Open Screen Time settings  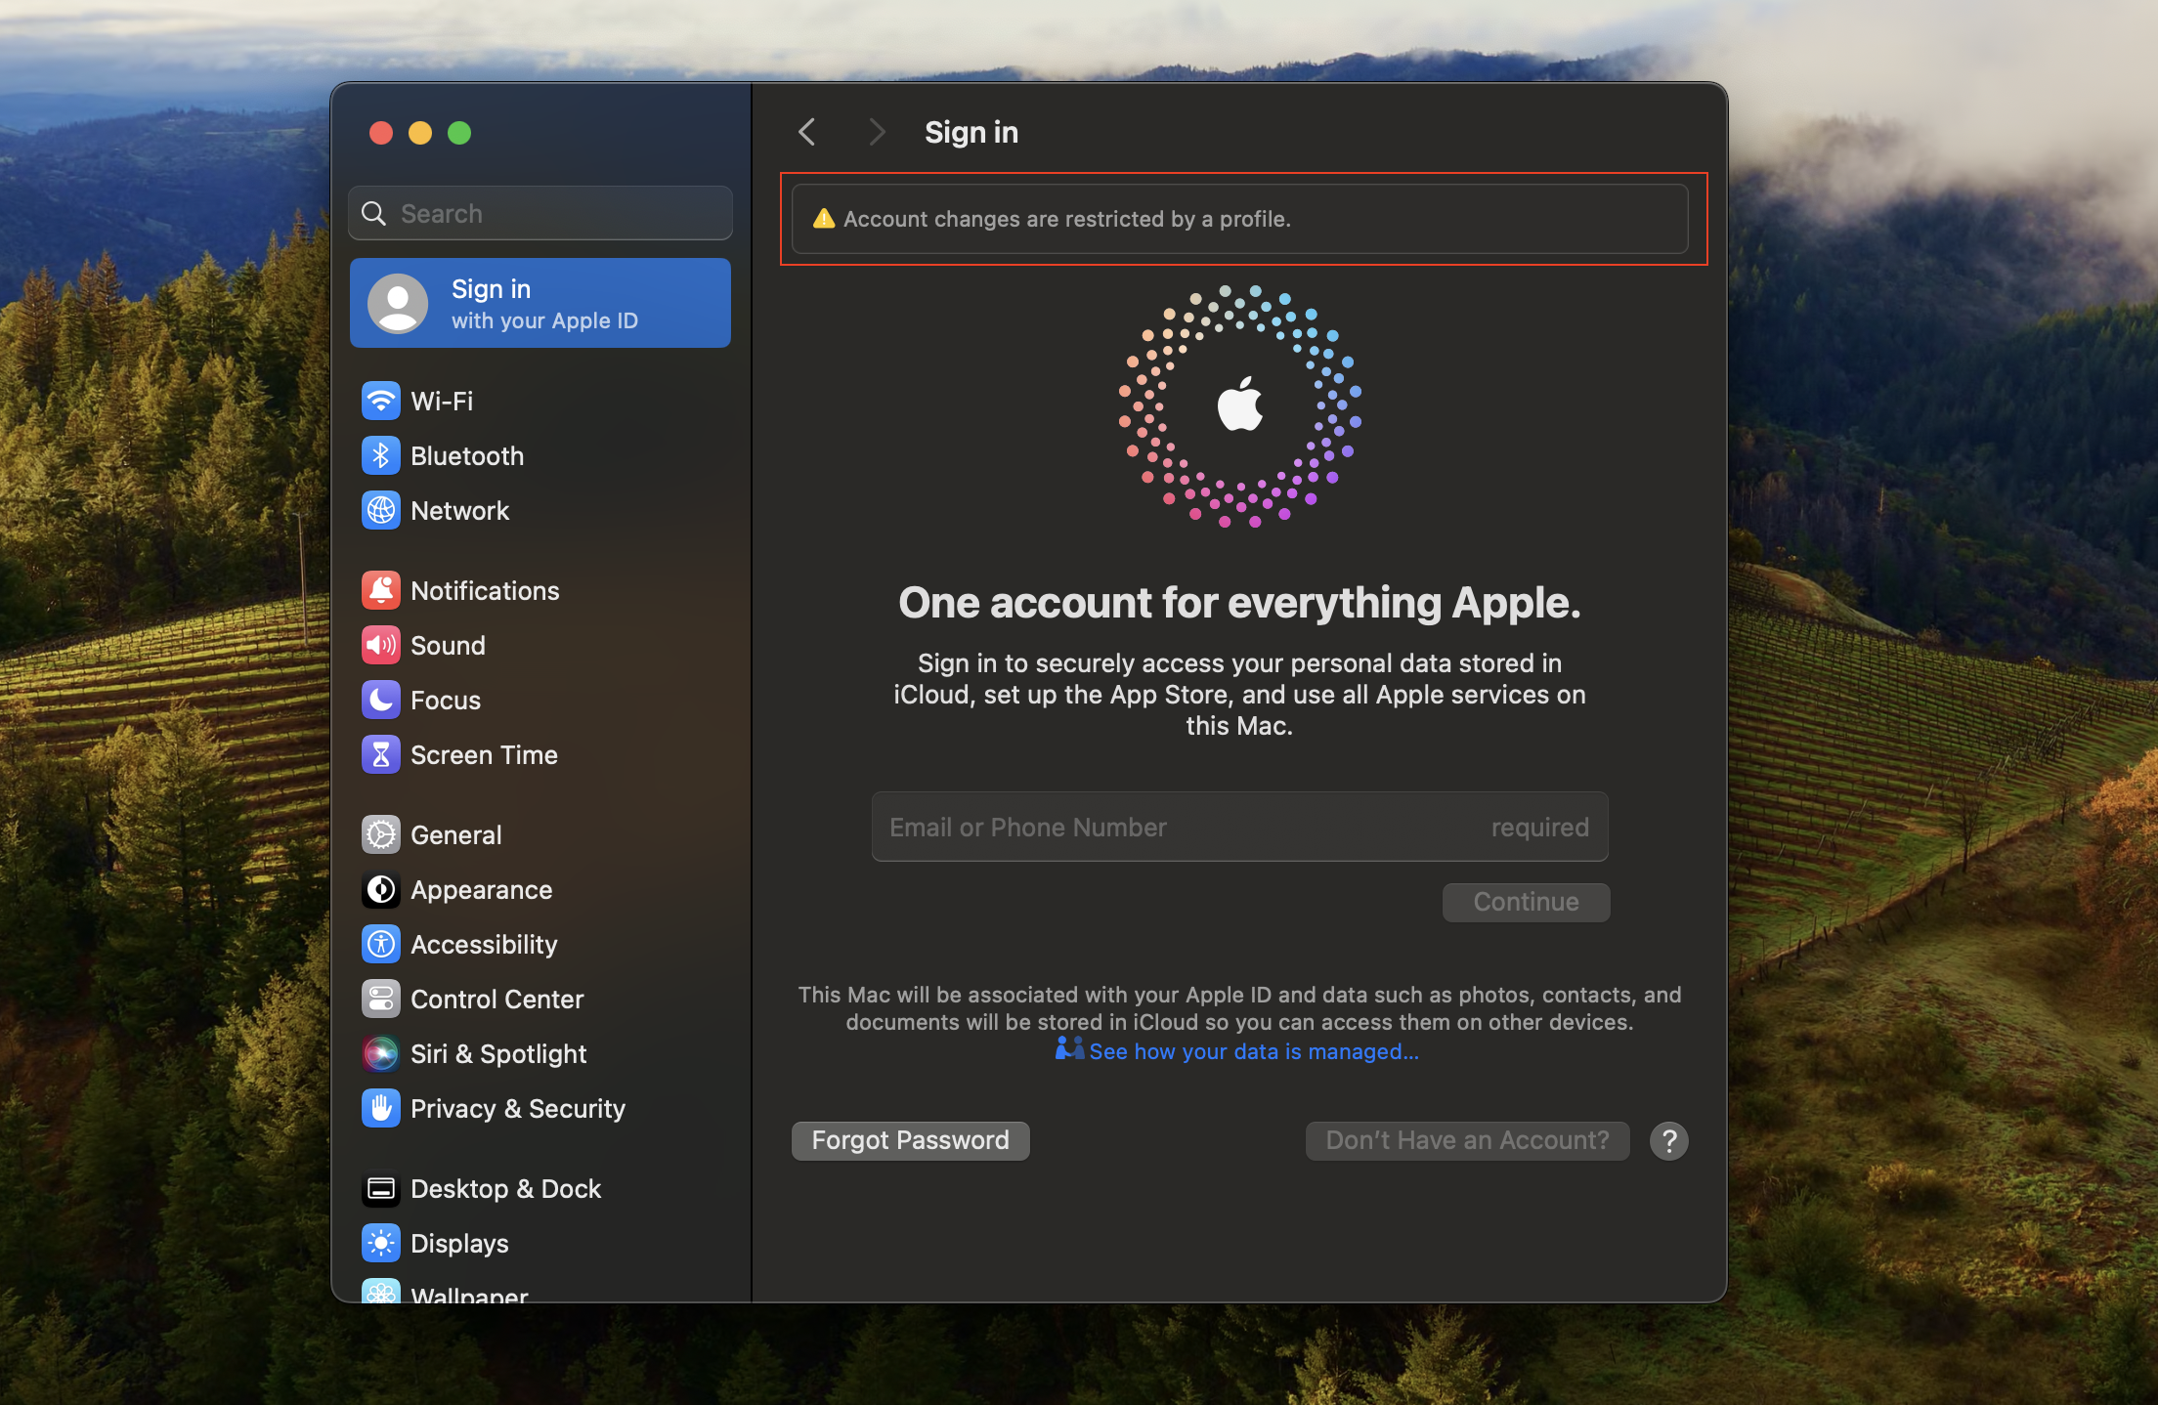[540, 754]
